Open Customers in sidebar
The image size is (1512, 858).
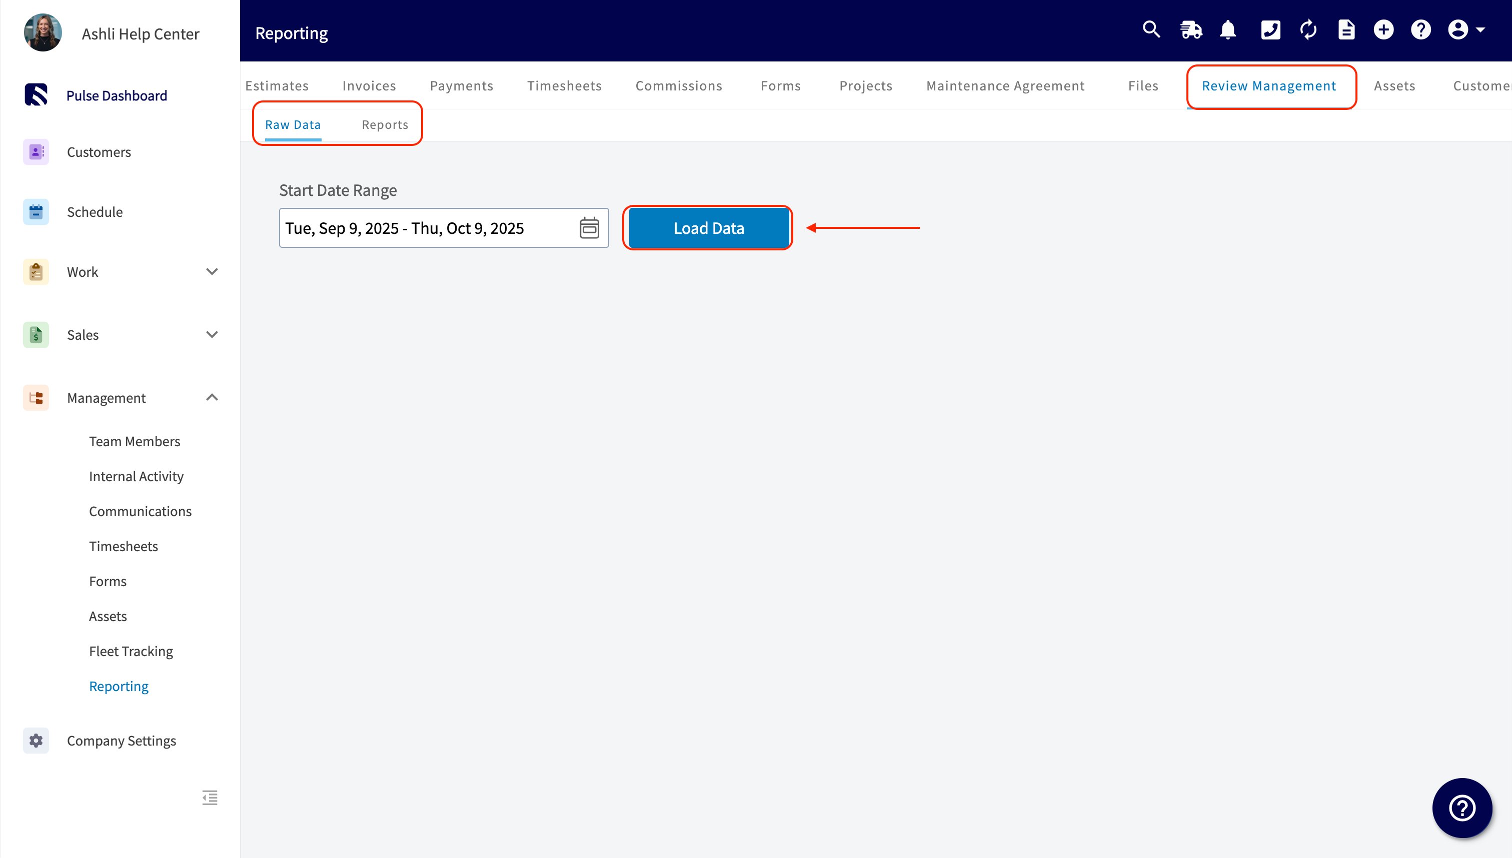pyautogui.click(x=99, y=152)
